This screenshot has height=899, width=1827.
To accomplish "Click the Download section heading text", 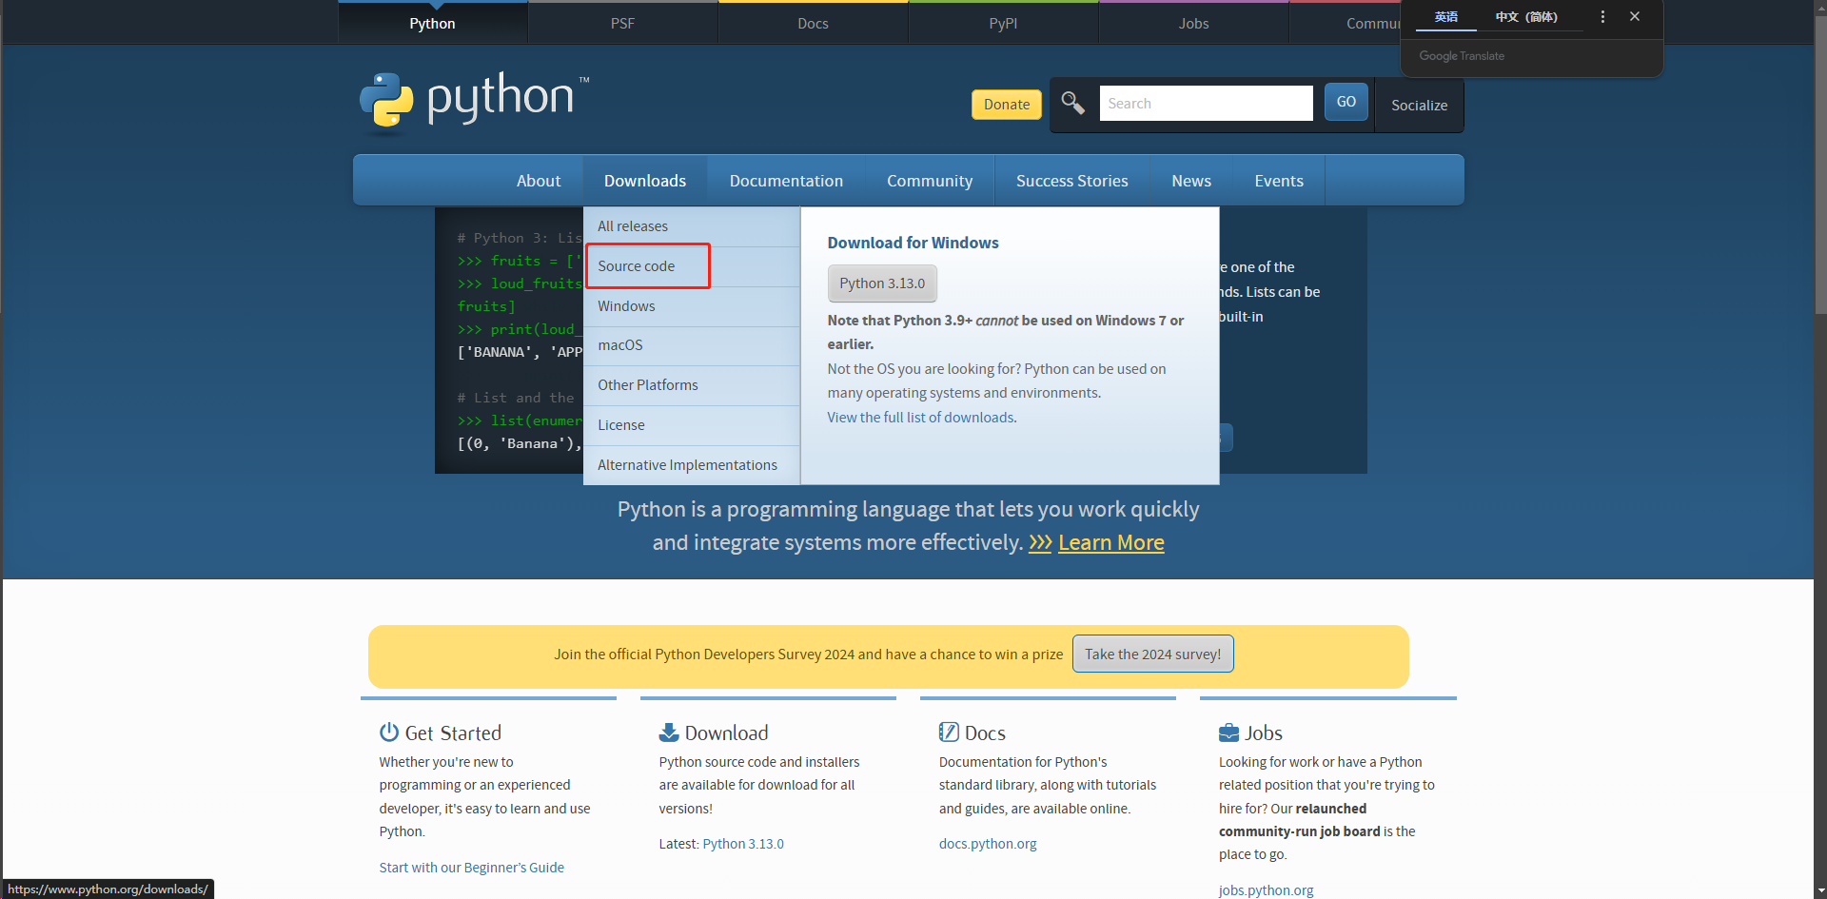I will click(726, 733).
